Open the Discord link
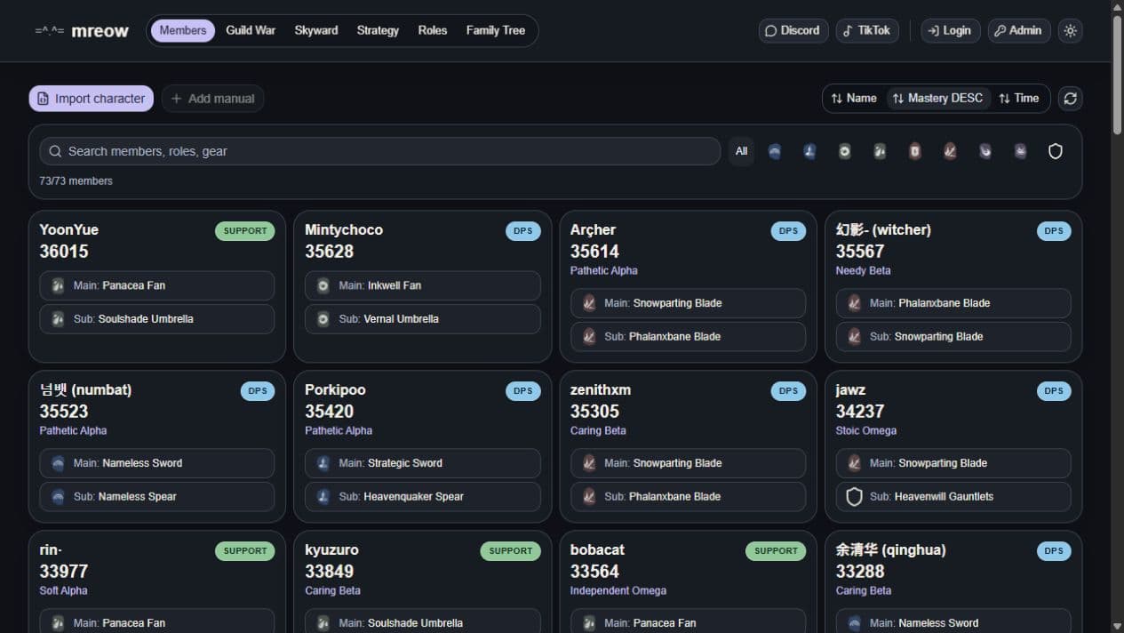 pyautogui.click(x=793, y=31)
